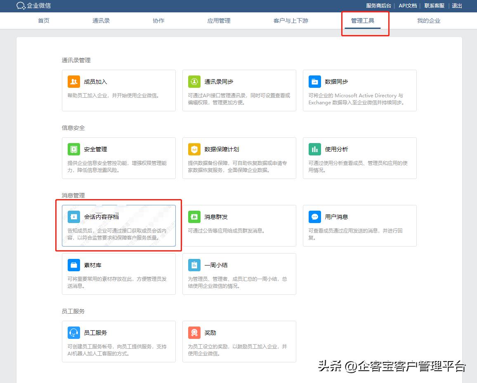Click the 奖励 rewards icon

tap(194, 333)
